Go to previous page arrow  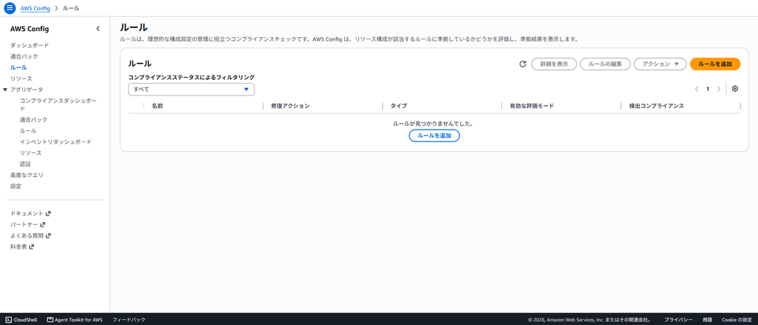tap(697, 89)
